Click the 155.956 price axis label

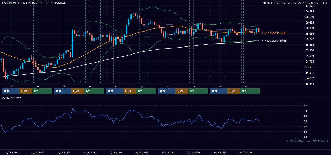coord(309,34)
